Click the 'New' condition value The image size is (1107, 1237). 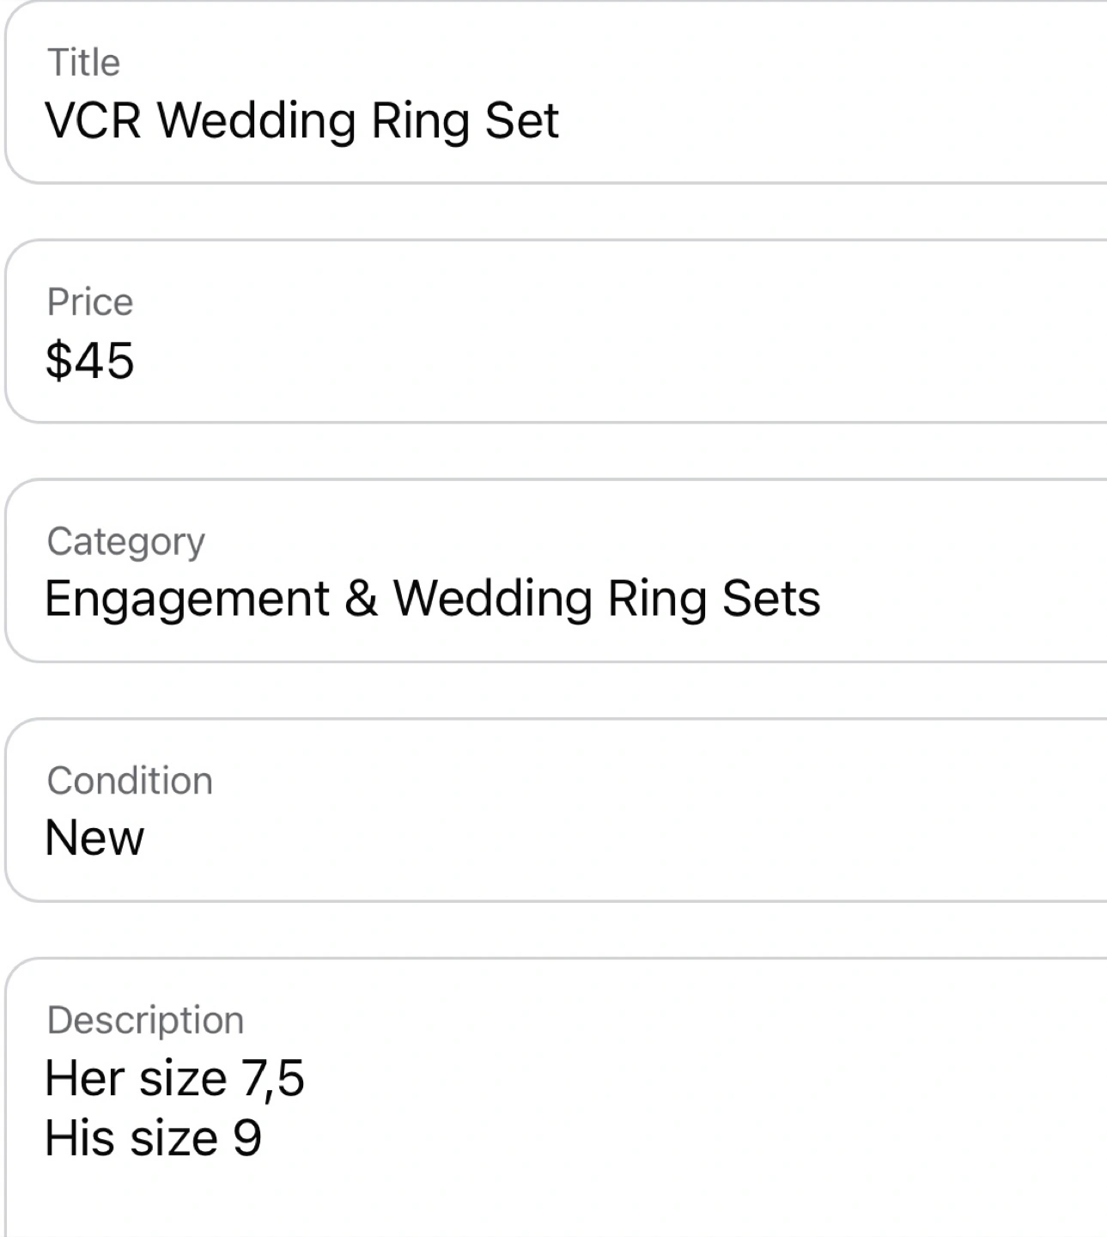click(x=94, y=838)
